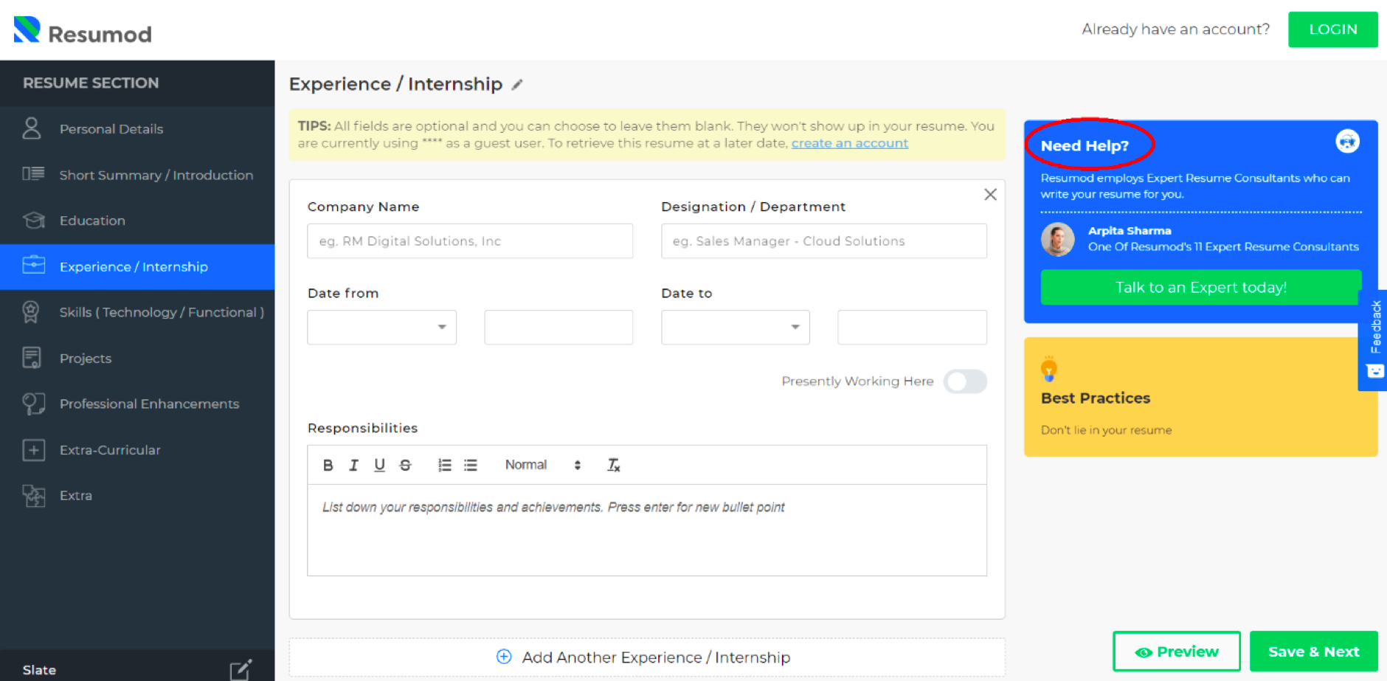1387x681 pixels.
Task: Click into the Responsibilities text area
Action: (647, 530)
